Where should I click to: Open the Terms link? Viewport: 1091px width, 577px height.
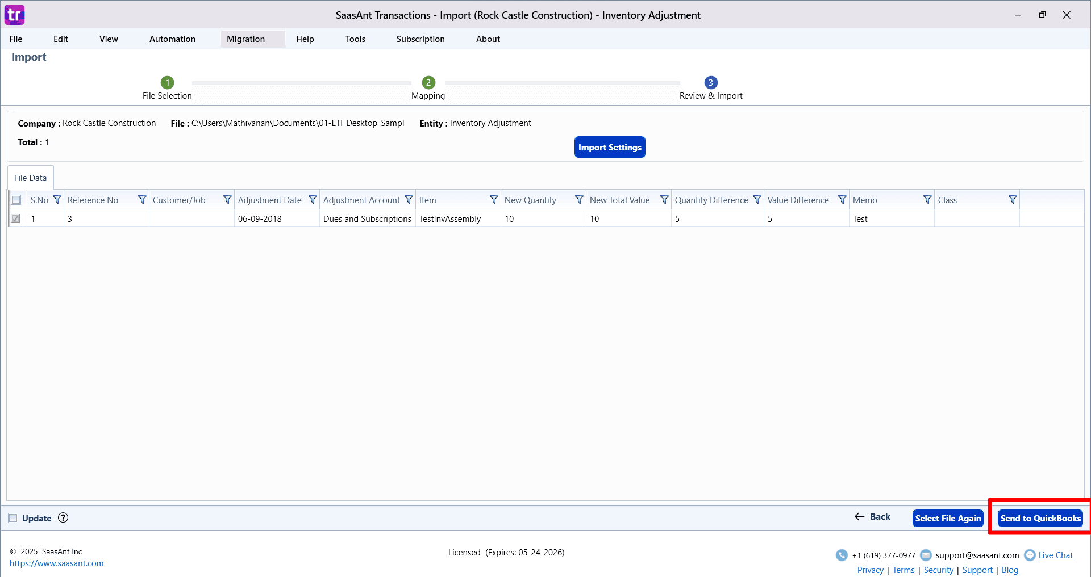(903, 570)
